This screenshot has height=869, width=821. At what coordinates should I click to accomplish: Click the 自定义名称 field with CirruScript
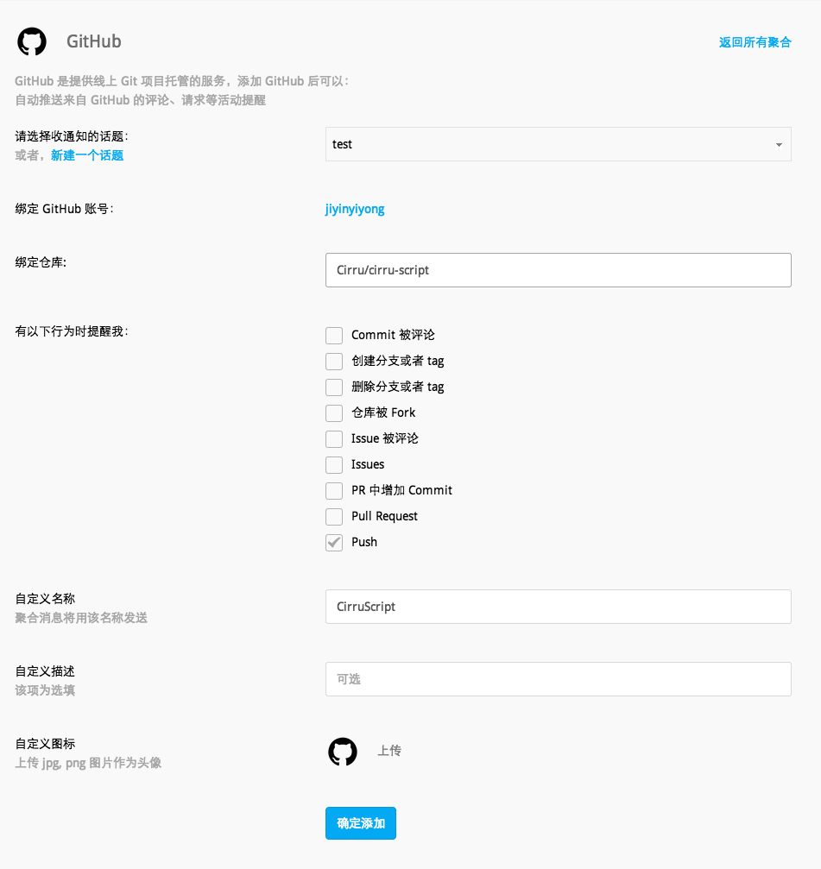(559, 607)
